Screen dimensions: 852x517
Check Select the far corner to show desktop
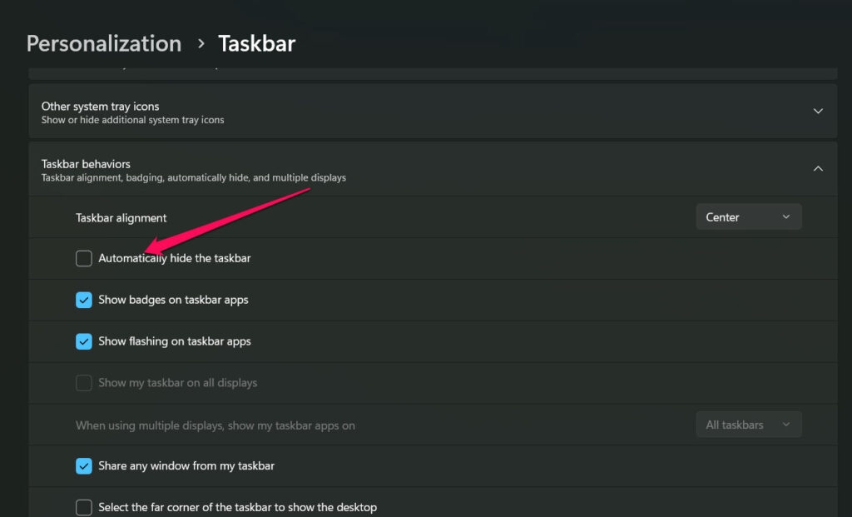(84, 507)
